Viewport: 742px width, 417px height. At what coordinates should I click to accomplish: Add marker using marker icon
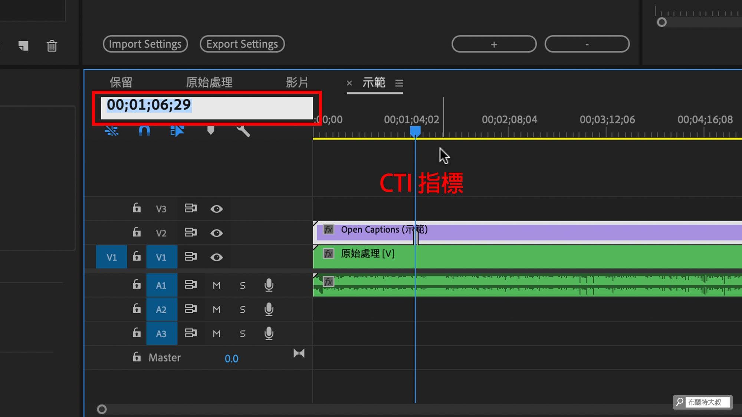point(210,130)
